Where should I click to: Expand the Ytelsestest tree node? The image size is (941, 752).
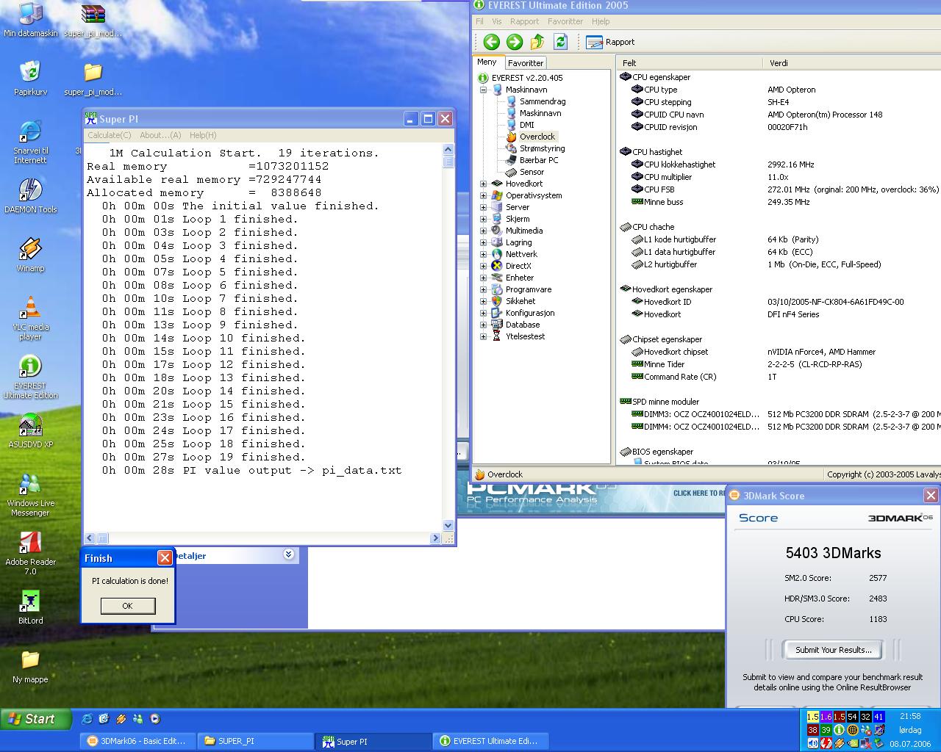[x=484, y=336]
